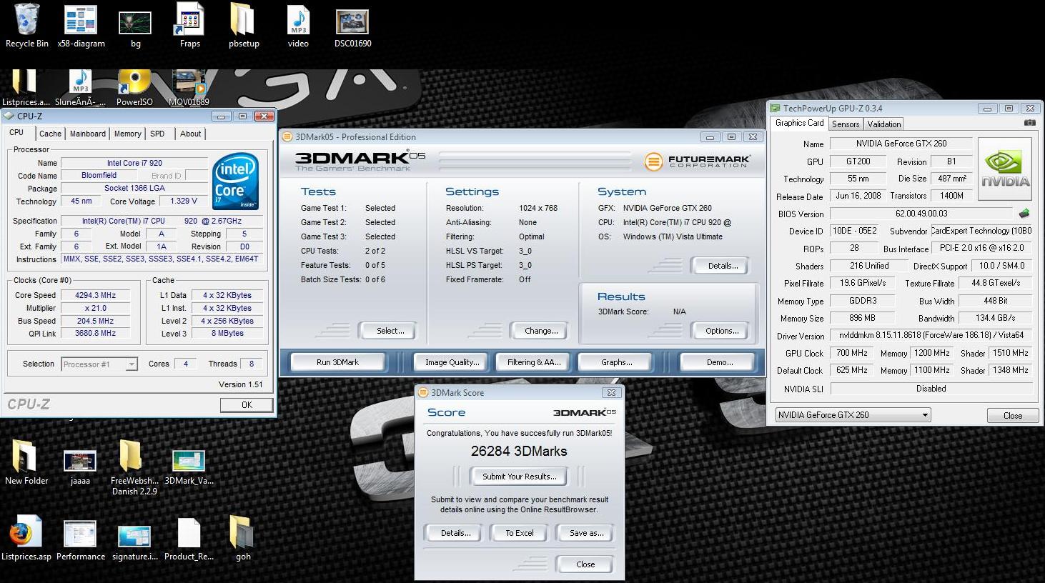Click the To Excel button
The image size is (1045, 583).
pyautogui.click(x=520, y=533)
